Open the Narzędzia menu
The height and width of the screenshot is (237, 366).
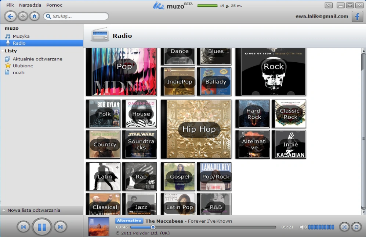(30, 5)
